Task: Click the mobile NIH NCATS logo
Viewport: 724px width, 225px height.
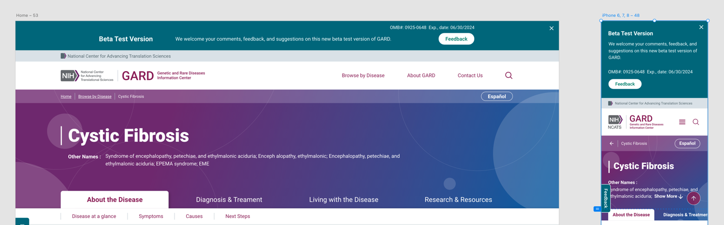Action: [615, 122]
